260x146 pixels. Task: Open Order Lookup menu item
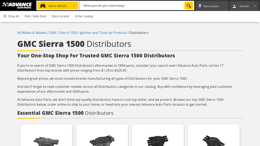[x=84, y=16]
